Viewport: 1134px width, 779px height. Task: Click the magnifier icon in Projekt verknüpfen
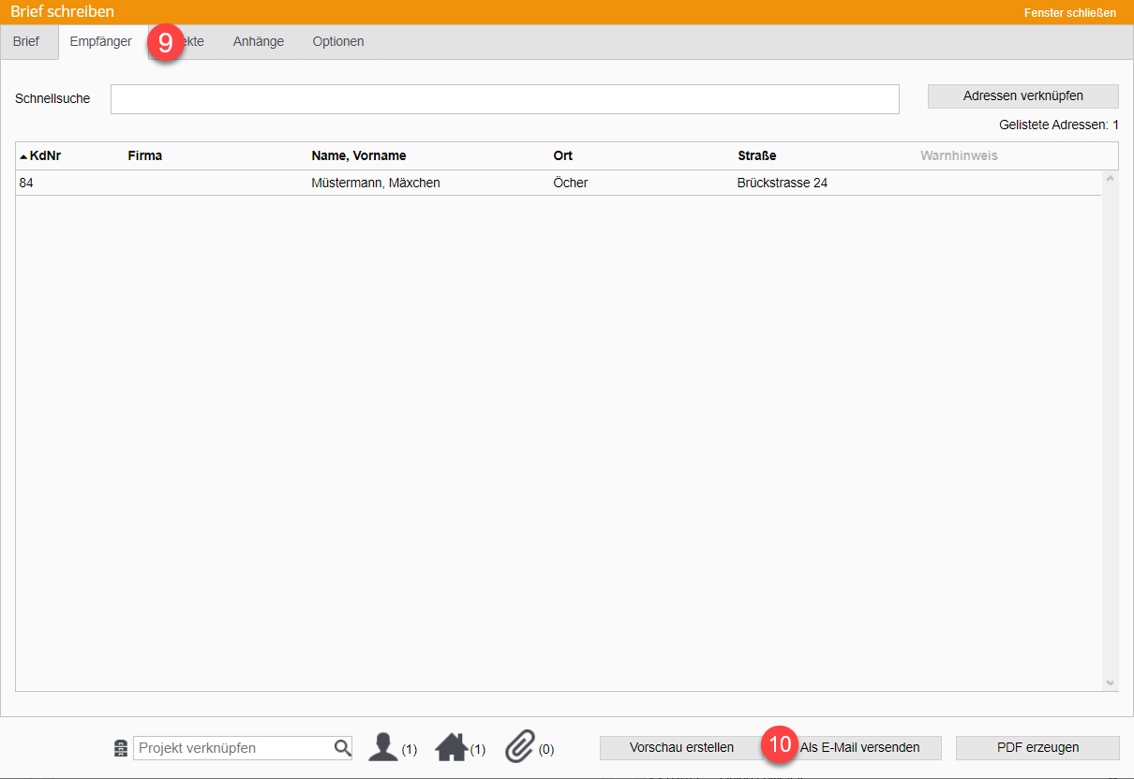click(342, 748)
